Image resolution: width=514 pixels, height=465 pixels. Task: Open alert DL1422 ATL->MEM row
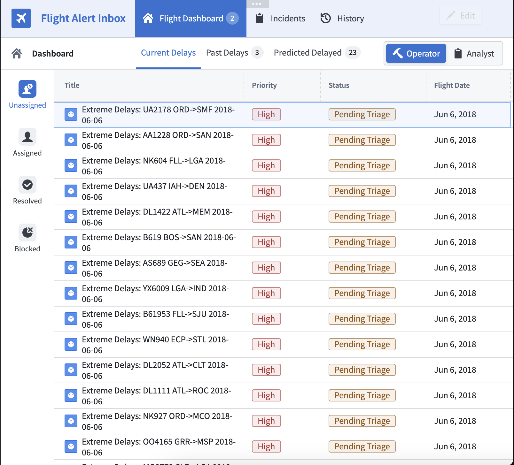click(282, 217)
